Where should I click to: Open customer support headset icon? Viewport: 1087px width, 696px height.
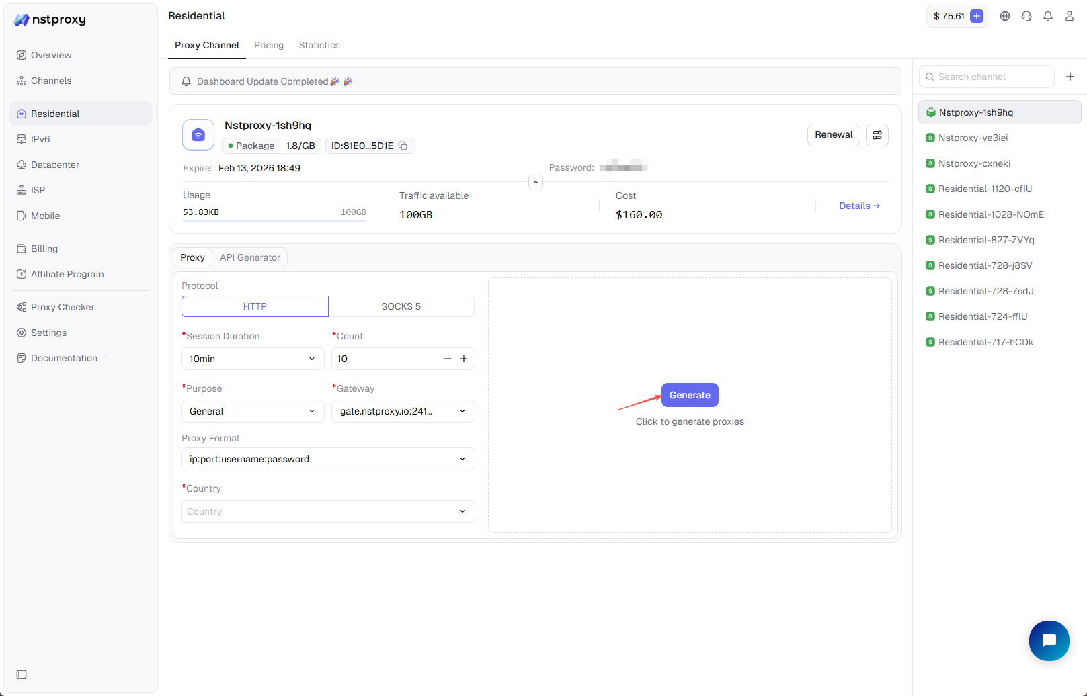click(x=1026, y=16)
